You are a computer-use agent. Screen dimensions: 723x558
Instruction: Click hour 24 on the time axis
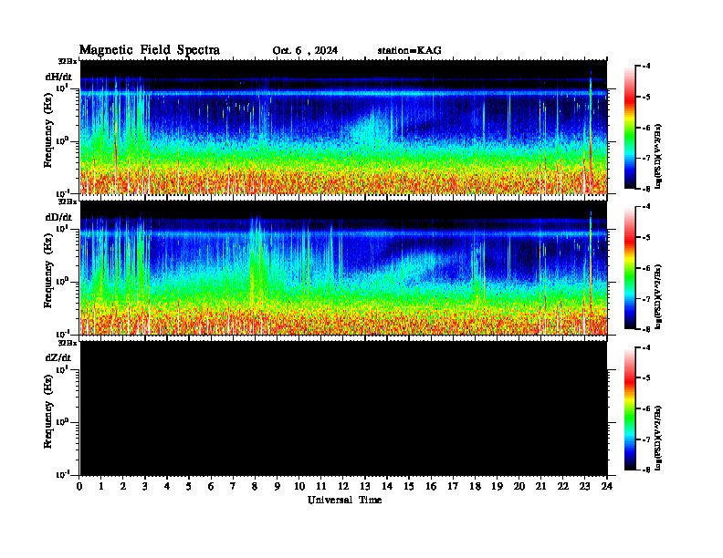click(607, 487)
